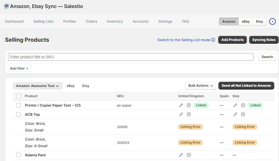Select the ACB Top product checkbox
This screenshot has height=161, width=279.
[19, 114]
